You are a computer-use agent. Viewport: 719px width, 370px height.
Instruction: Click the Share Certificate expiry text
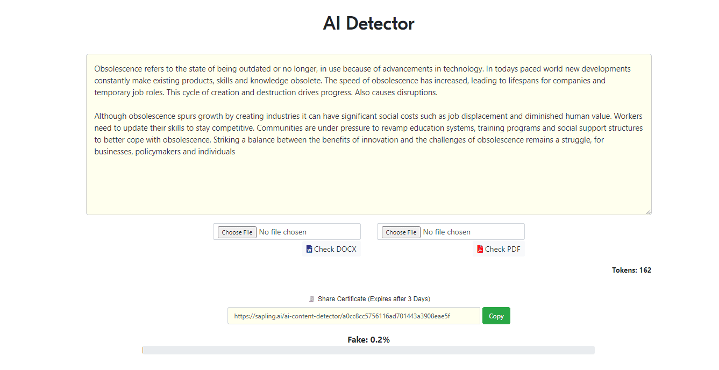(374, 299)
